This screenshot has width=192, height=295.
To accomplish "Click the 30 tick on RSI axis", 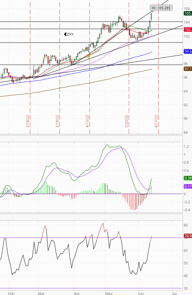I will click(186, 288).
